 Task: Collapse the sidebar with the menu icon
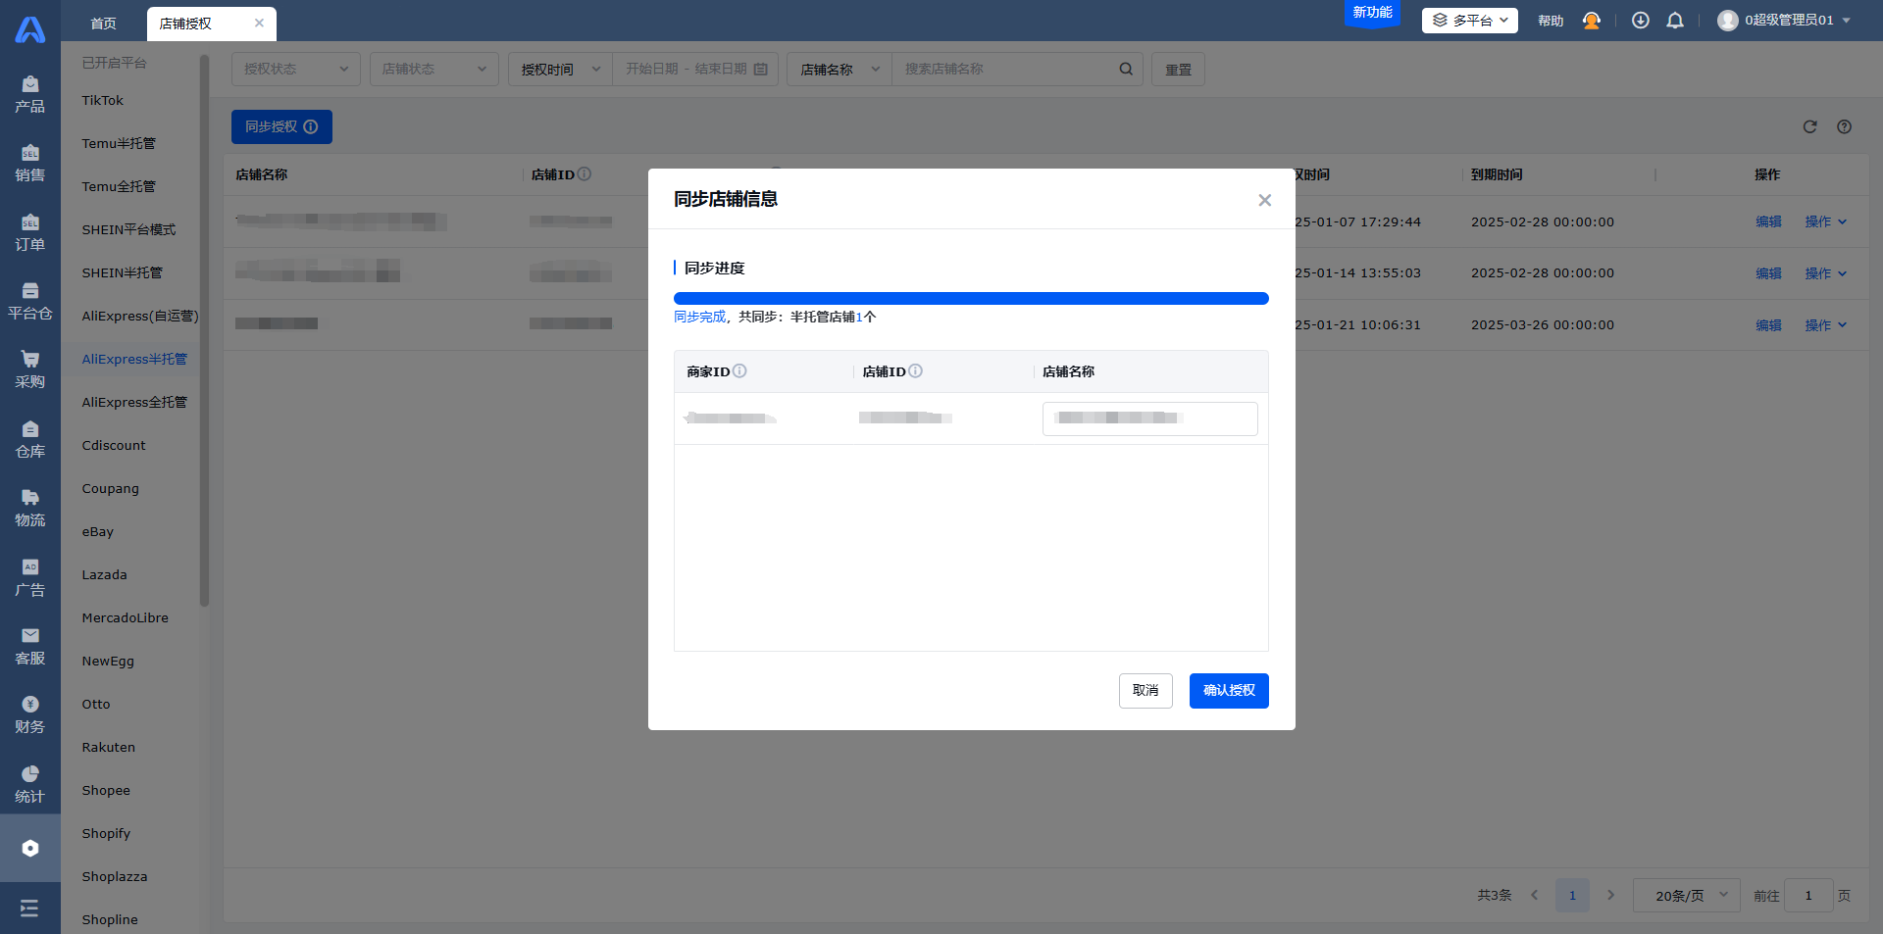point(29,909)
